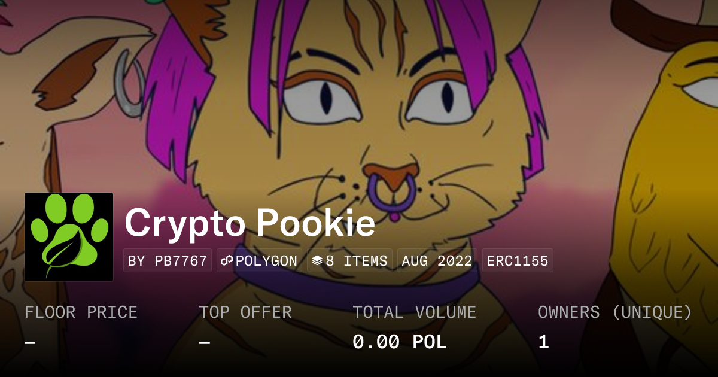
Task: Click the green paw print collection logo
Action: [69, 237]
